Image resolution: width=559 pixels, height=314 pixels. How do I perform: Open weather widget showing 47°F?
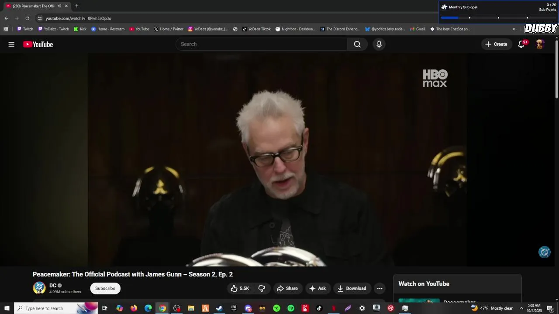point(492,308)
